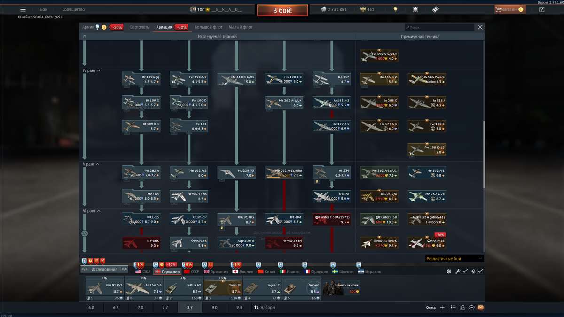Expand the Bf 109G (p) vehicle group

point(141,79)
